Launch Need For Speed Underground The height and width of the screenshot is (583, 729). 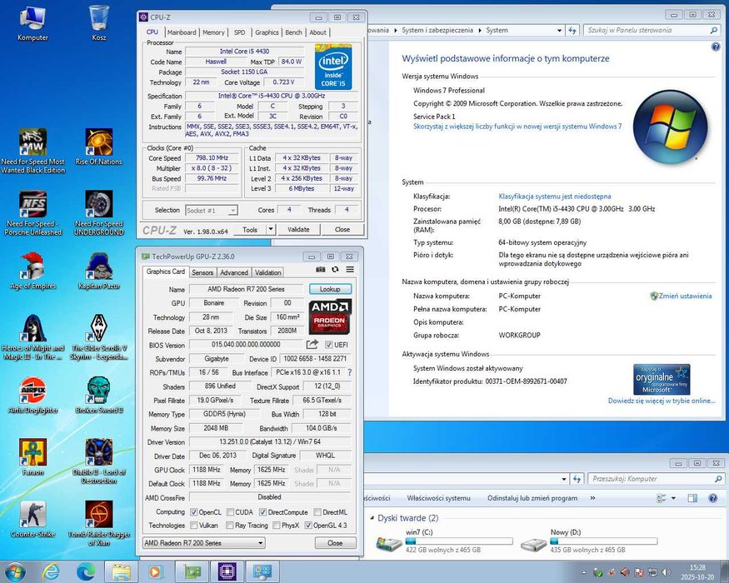point(98,213)
